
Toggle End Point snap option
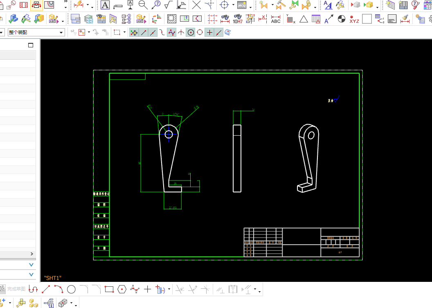(143, 32)
